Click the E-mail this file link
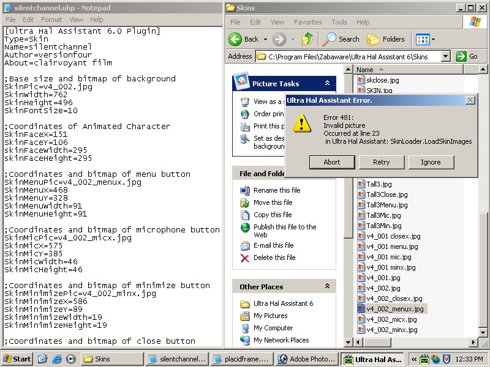 point(273,246)
